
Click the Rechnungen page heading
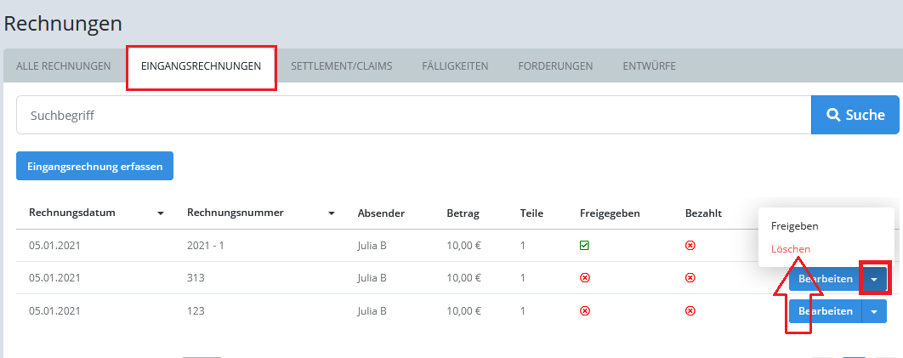click(x=63, y=24)
